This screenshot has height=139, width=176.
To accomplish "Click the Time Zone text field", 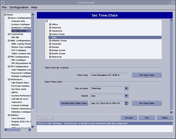I will click(109, 75).
